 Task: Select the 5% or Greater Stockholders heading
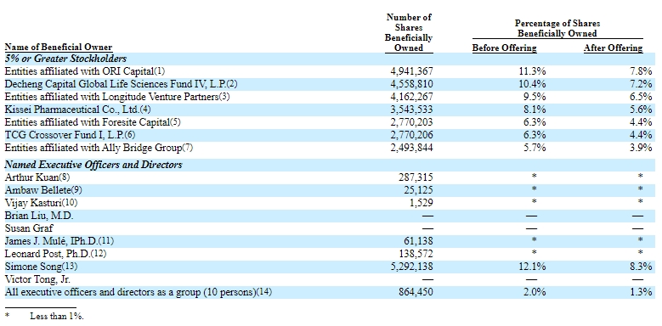click(x=65, y=59)
